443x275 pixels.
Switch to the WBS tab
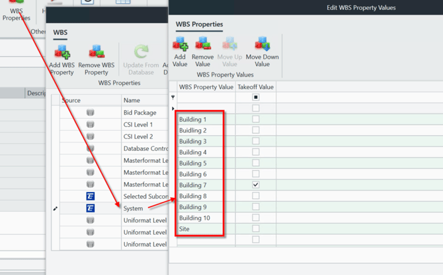[x=60, y=32]
